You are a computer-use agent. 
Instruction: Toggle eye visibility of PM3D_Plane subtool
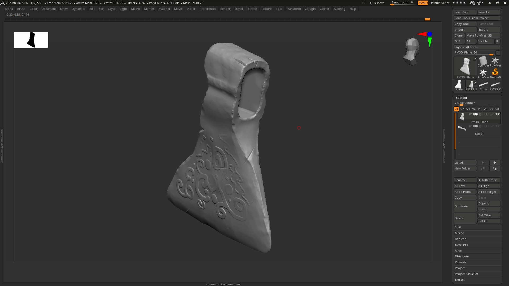click(x=498, y=114)
